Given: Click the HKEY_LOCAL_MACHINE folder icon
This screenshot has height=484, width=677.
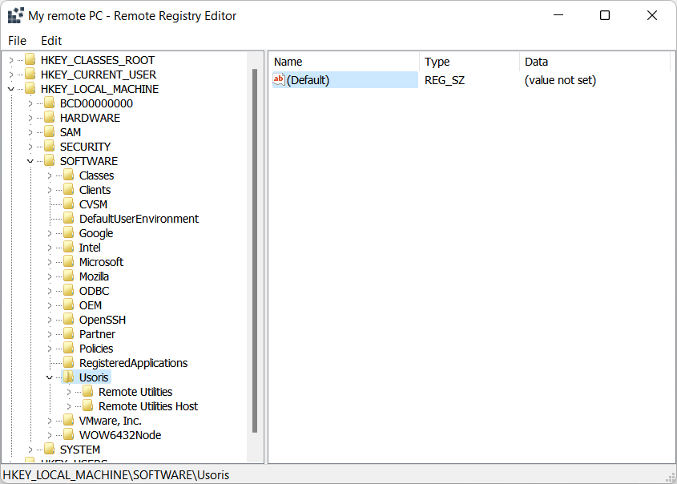Looking at the screenshot, I should [30, 89].
